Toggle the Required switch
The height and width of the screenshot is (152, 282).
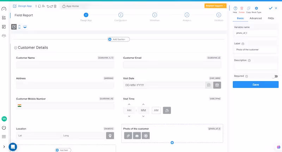pyautogui.click(x=275, y=76)
